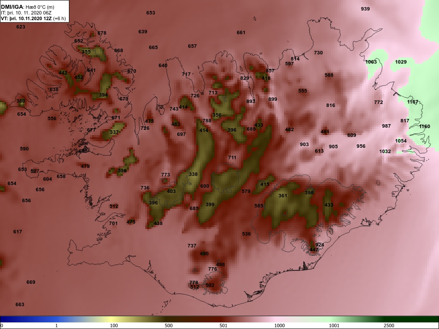
Task: Select the 773 map value
Action: (166, 175)
